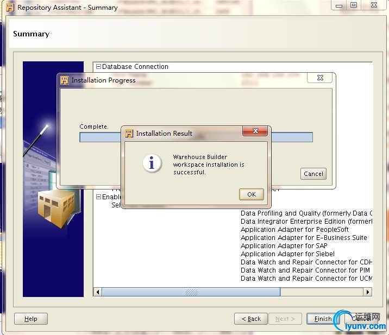Image resolution: width=389 pixels, height=335 pixels.
Task: Go Back in the Repository Assistant wizard
Action: pyautogui.click(x=251, y=319)
